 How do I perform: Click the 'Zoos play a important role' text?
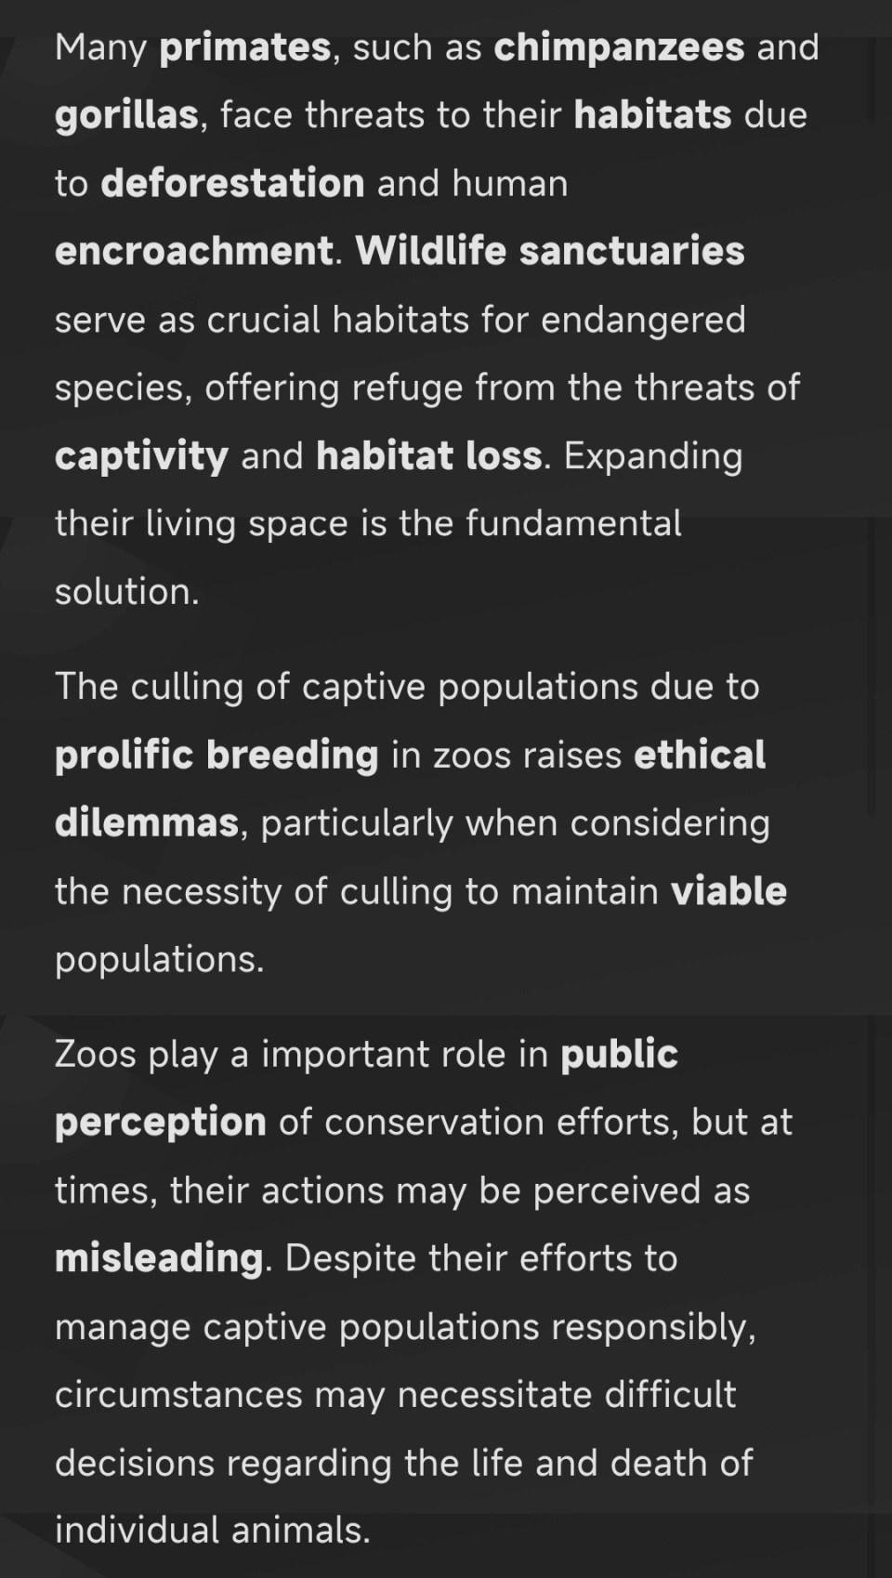[301, 1055]
